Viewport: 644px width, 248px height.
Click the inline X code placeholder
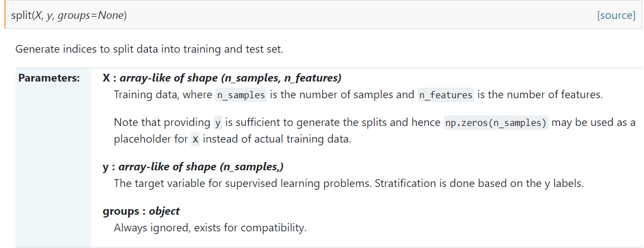[195, 139]
